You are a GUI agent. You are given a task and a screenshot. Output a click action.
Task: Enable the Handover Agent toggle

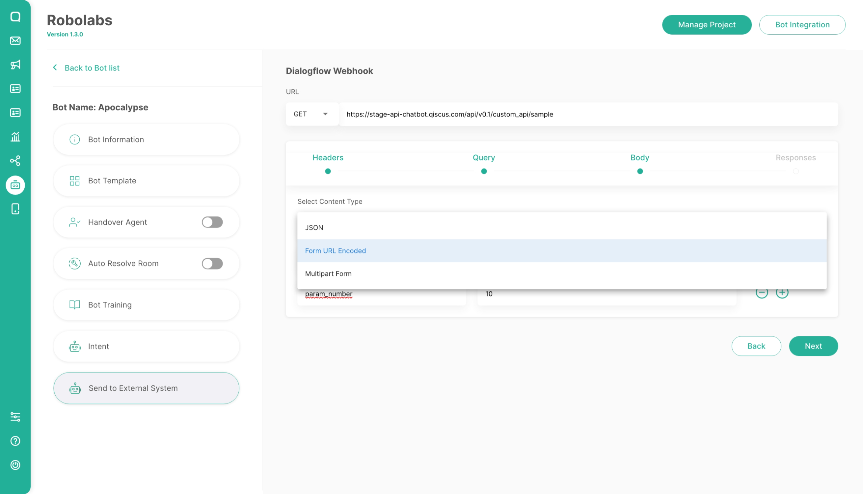212,222
